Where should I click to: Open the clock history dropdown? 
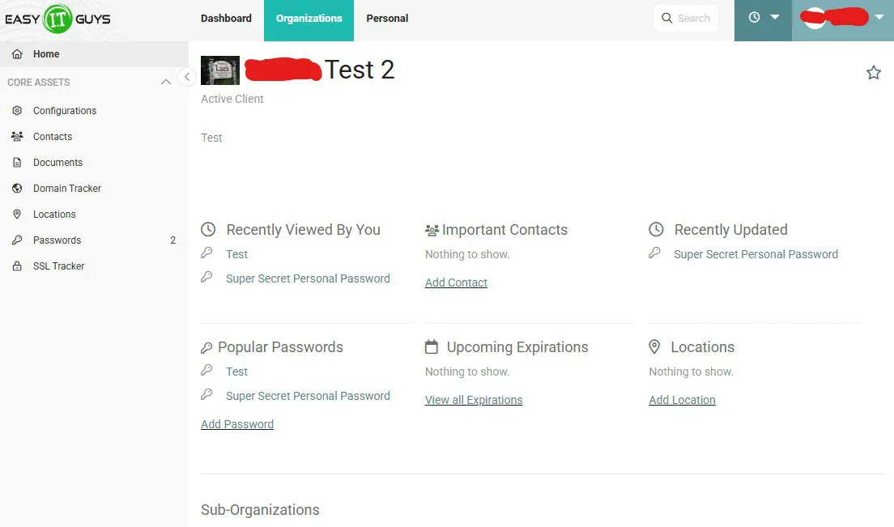tap(763, 18)
